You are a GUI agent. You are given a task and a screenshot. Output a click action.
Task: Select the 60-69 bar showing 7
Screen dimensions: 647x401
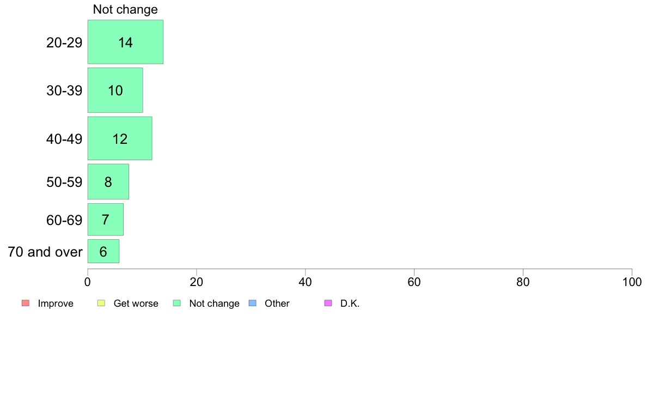click(105, 219)
